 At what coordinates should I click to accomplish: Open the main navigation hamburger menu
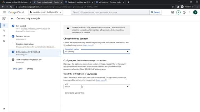point(4,12)
